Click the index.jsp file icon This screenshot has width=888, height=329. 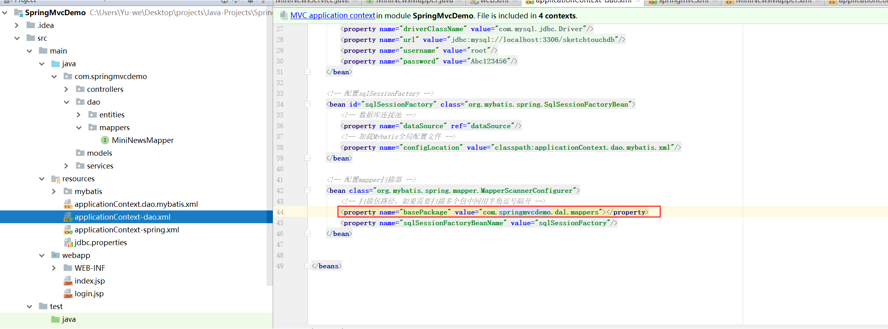pos(68,281)
